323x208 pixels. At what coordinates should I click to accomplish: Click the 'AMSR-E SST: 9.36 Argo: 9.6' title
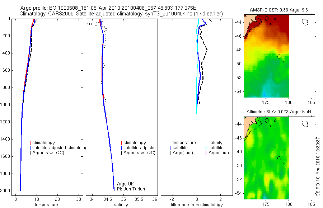[x=279, y=10]
